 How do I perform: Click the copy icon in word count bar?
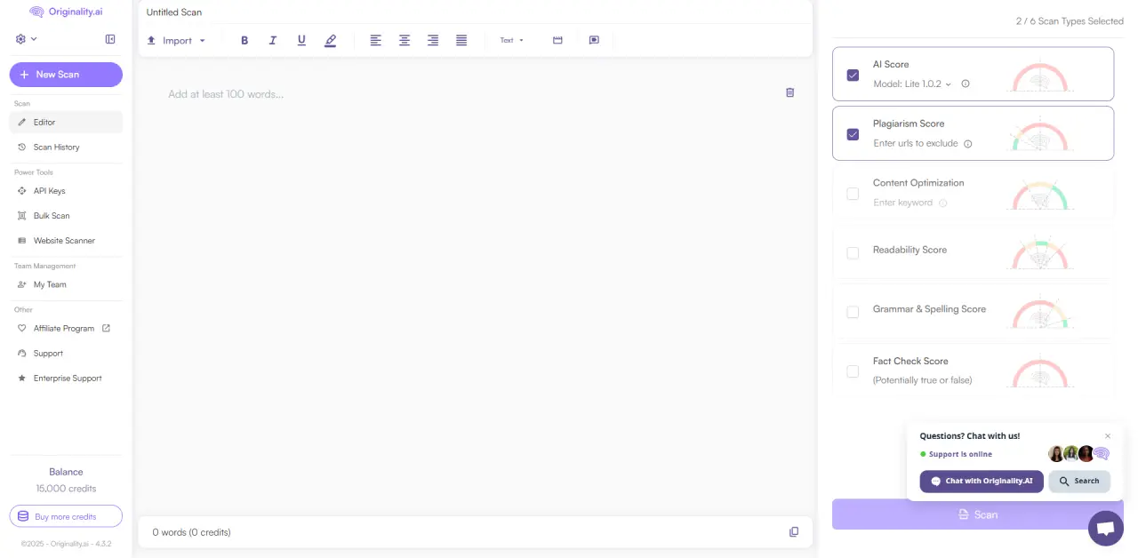point(794,532)
